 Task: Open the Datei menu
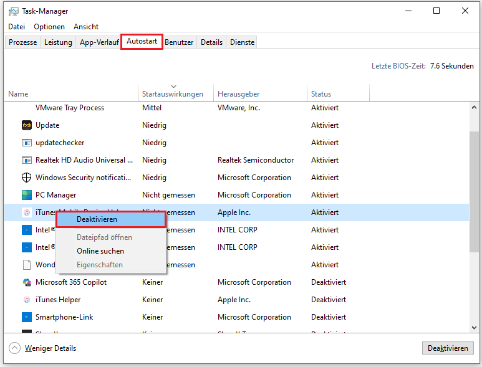[x=17, y=27]
